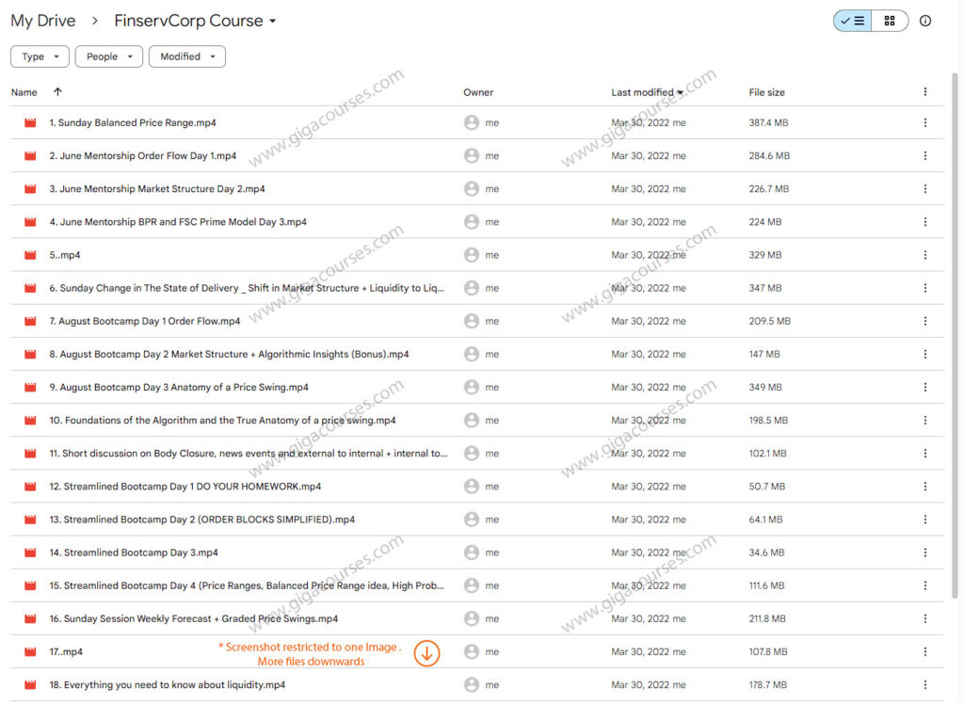Toggle the list view selection checkmark
Screen dimensions: 964x704
coord(851,20)
